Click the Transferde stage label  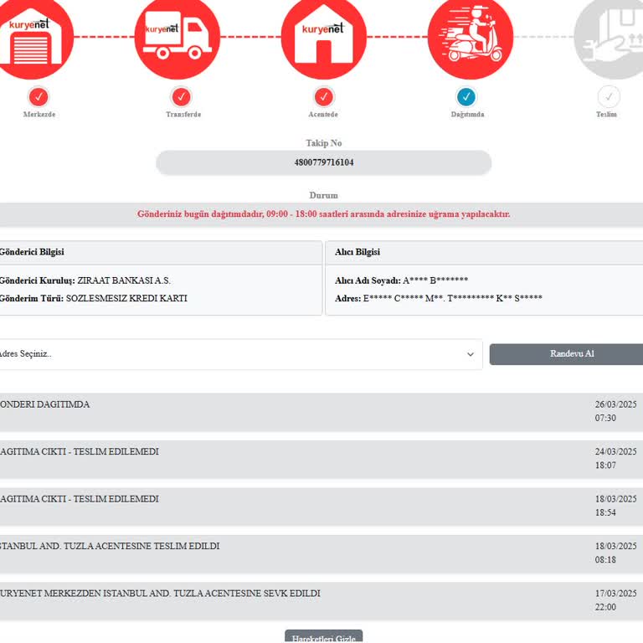tap(183, 115)
